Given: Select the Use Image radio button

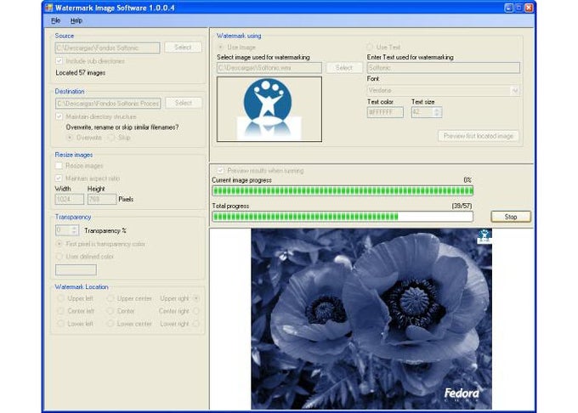Looking at the screenshot, I should click(x=220, y=47).
